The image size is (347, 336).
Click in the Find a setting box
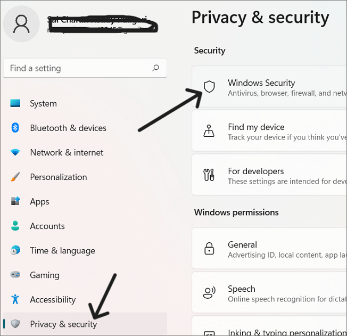click(75, 68)
